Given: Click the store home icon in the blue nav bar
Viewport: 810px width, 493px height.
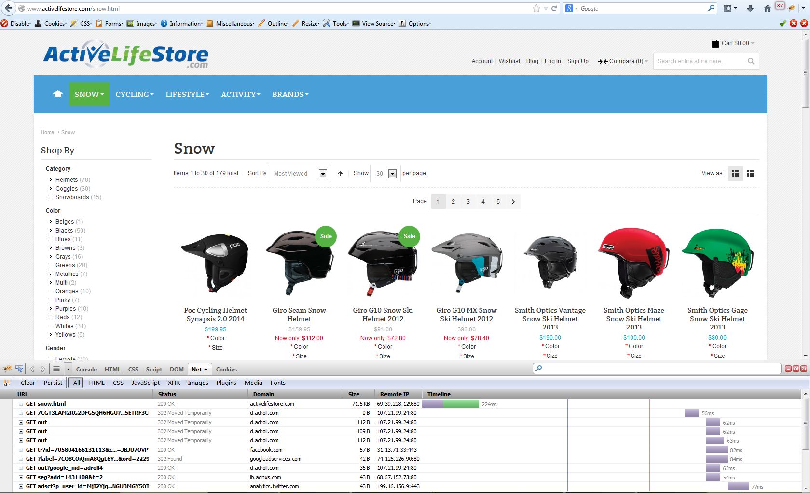Looking at the screenshot, I should [x=58, y=94].
